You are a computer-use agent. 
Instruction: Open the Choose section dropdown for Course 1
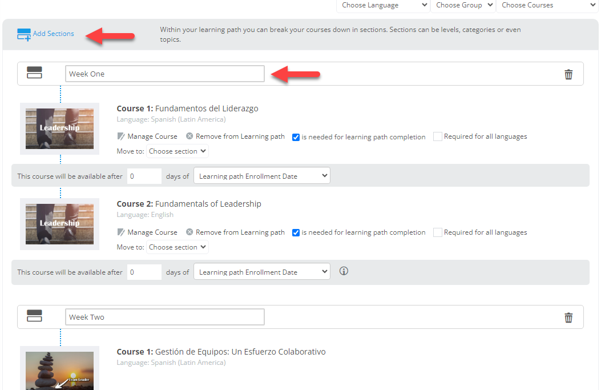click(177, 151)
